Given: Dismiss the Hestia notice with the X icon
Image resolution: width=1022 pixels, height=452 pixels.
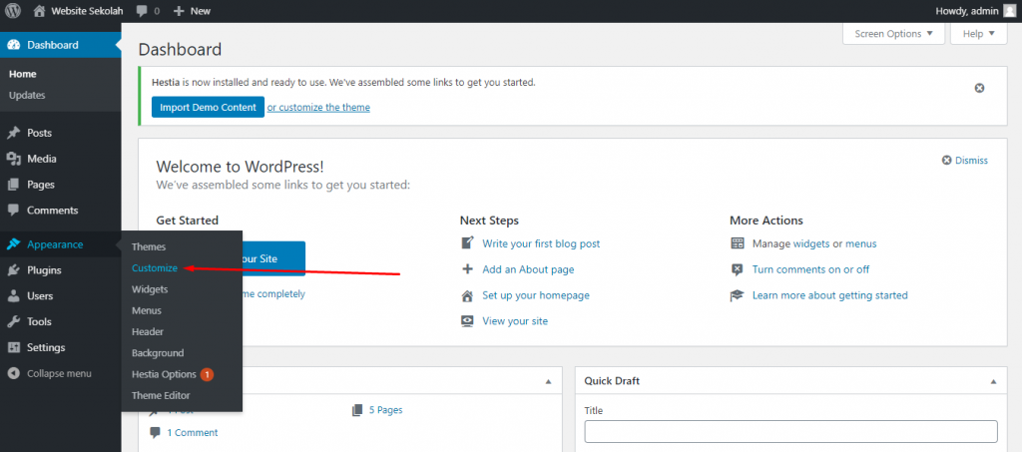Looking at the screenshot, I should tap(979, 88).
